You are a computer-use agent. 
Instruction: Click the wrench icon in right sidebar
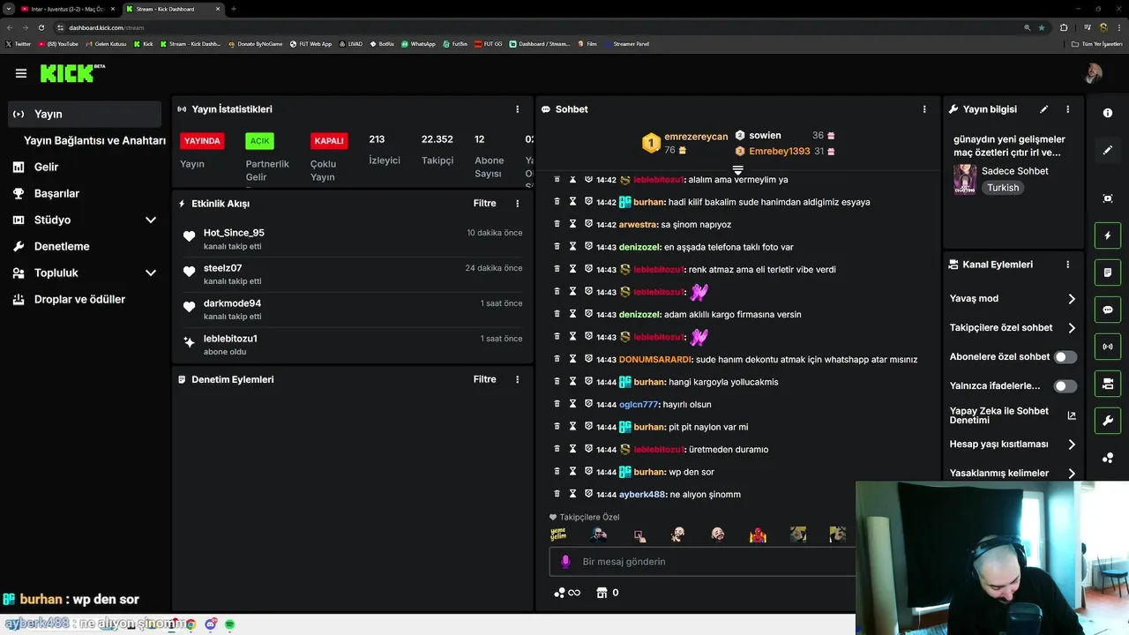(1108, 421)
